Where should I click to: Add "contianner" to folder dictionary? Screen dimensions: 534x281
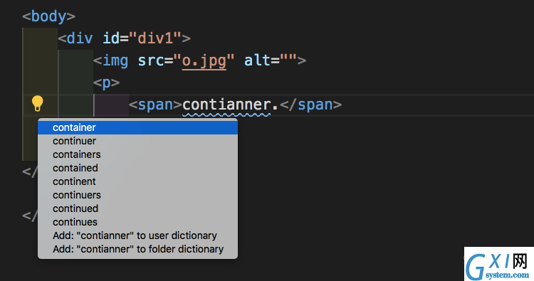pyautogui.click(x=137, y=249)
